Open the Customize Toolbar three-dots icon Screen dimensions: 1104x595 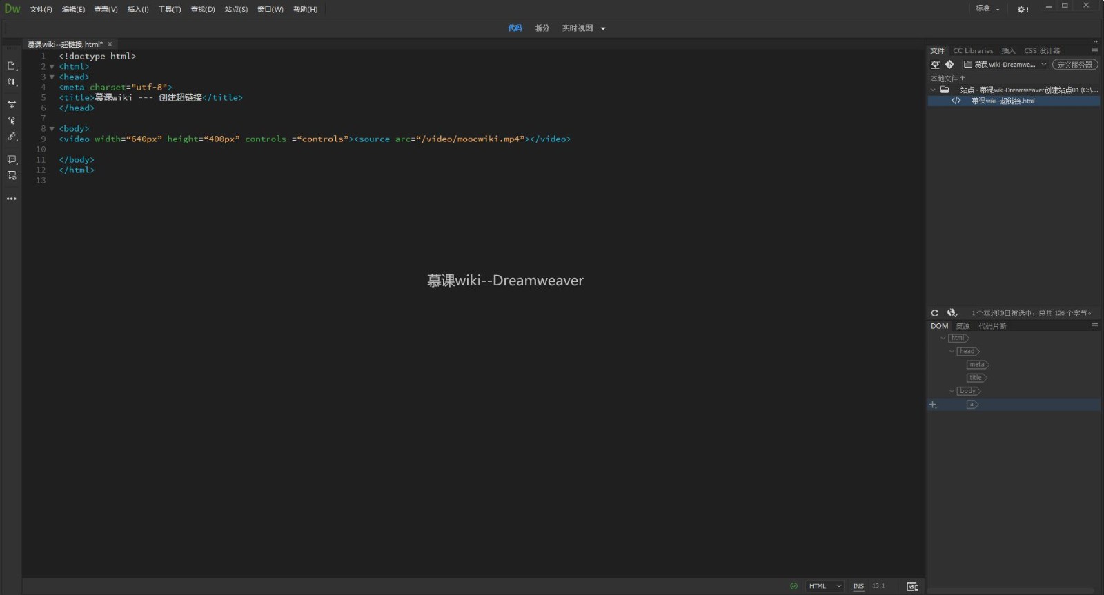[12, 199]
